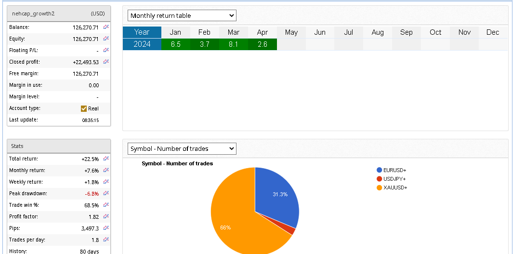Click the chart icon next to Trade win %
525x254 pixels.
[x=106, y=205]
